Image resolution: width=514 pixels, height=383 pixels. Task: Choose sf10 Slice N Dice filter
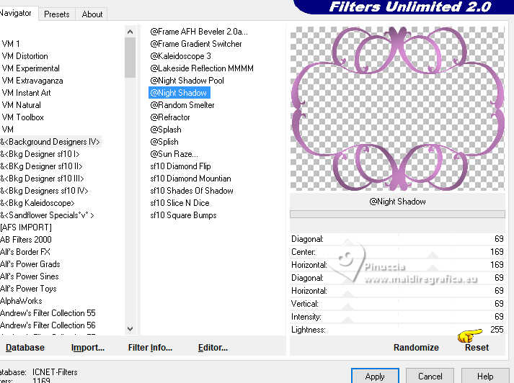tap(180, 203)
